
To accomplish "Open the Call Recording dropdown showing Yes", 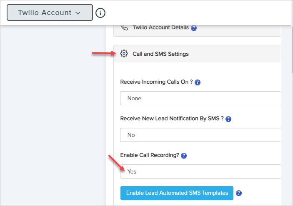I will pyautogui.click(x=200, y=171).
